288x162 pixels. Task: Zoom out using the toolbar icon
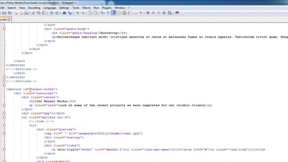pos(83,13)
